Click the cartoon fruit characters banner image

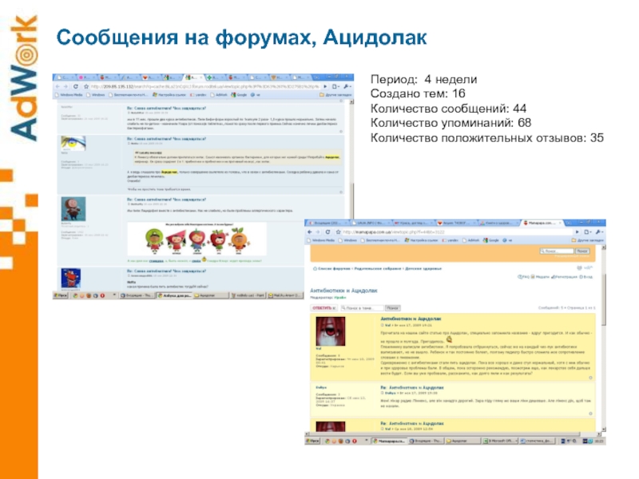click(x=196, y=239)
